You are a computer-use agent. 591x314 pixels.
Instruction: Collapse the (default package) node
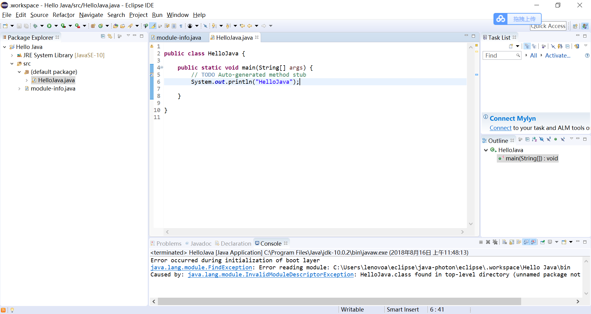19,72
